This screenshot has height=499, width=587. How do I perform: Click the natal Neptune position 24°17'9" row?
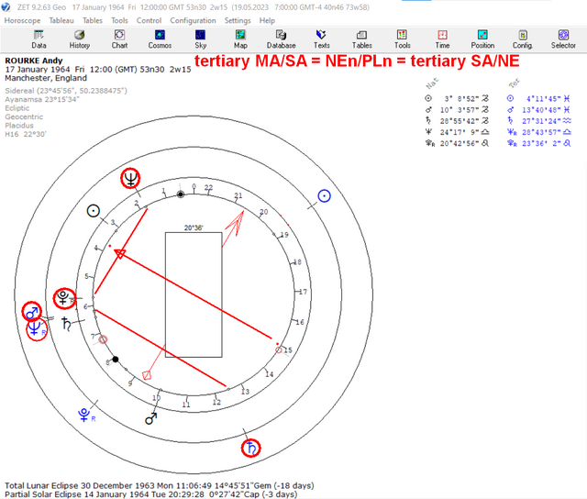point(457,132)
